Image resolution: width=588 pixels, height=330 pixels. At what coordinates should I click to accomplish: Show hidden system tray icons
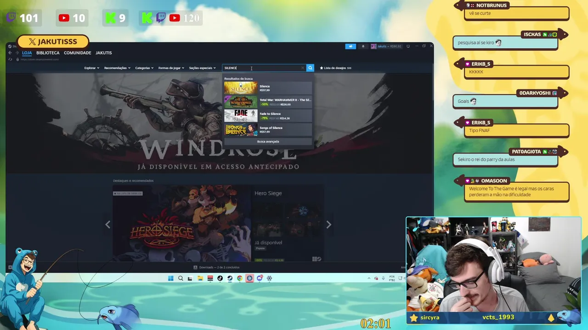[x=369, y=278]
